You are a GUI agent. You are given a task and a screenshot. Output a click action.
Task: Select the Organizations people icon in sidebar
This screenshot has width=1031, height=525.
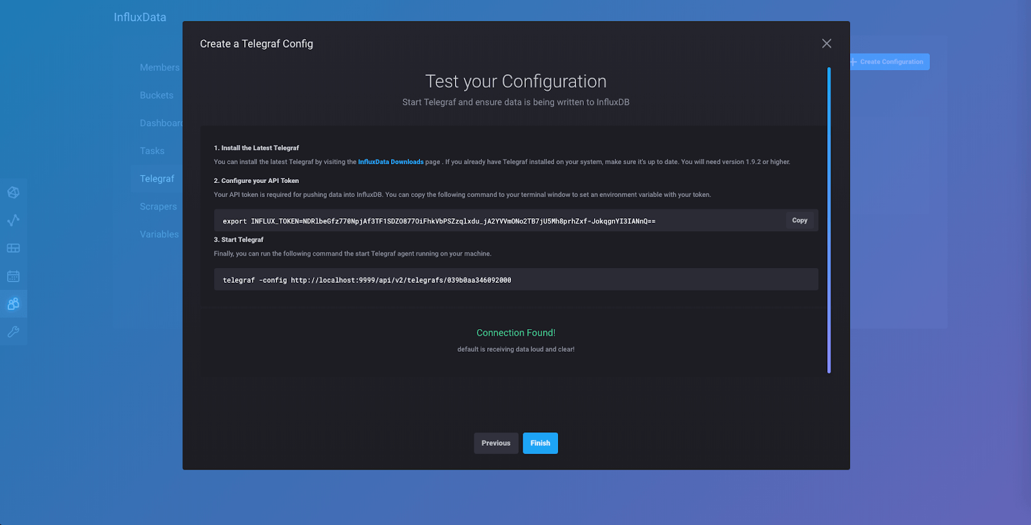click(x=13, y=304)
